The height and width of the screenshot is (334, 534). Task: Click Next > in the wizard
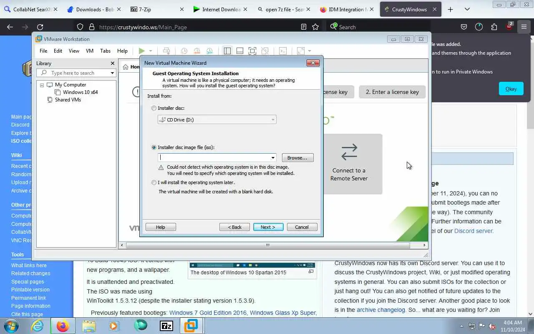click(x=268, y=227)
